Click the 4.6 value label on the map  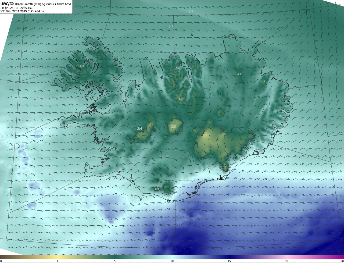[240, 74]
